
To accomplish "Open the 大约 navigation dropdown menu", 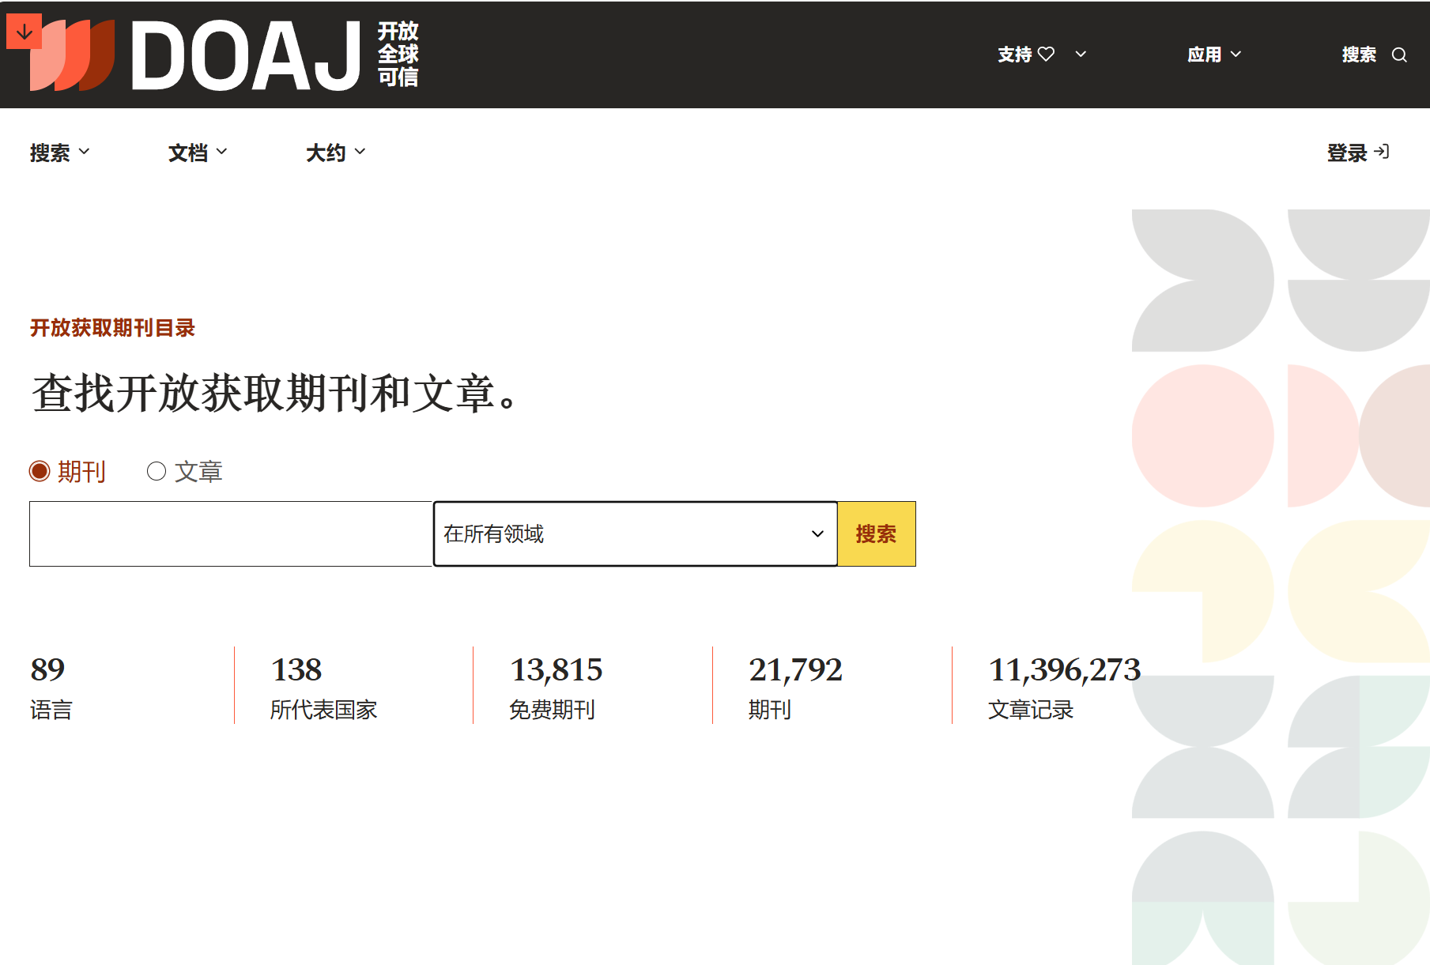I will 336,152.
